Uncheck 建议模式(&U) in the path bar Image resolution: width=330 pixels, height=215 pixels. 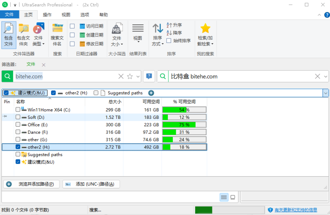(x=6, y=93)
